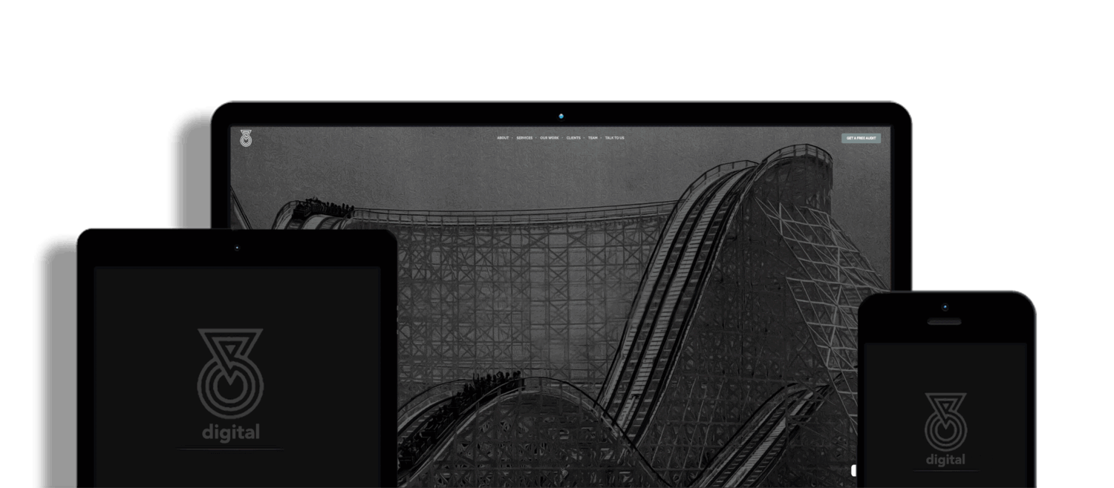Click the phone's front camera lens
This screenshot has width=1114, height=488.
pyautogui.click(x=945, y=307)
